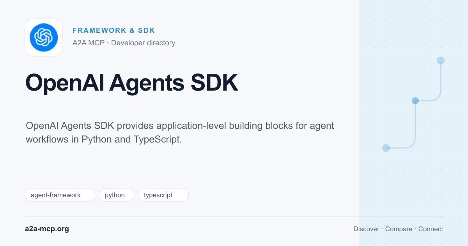Select the python tag
The height and width of the screenshot is (246, 468).
point(117,195)
